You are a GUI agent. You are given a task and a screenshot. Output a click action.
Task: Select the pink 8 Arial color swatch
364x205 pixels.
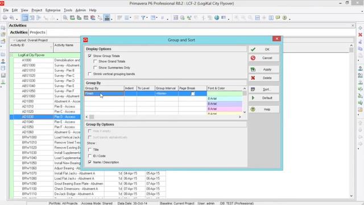[225, 109]
